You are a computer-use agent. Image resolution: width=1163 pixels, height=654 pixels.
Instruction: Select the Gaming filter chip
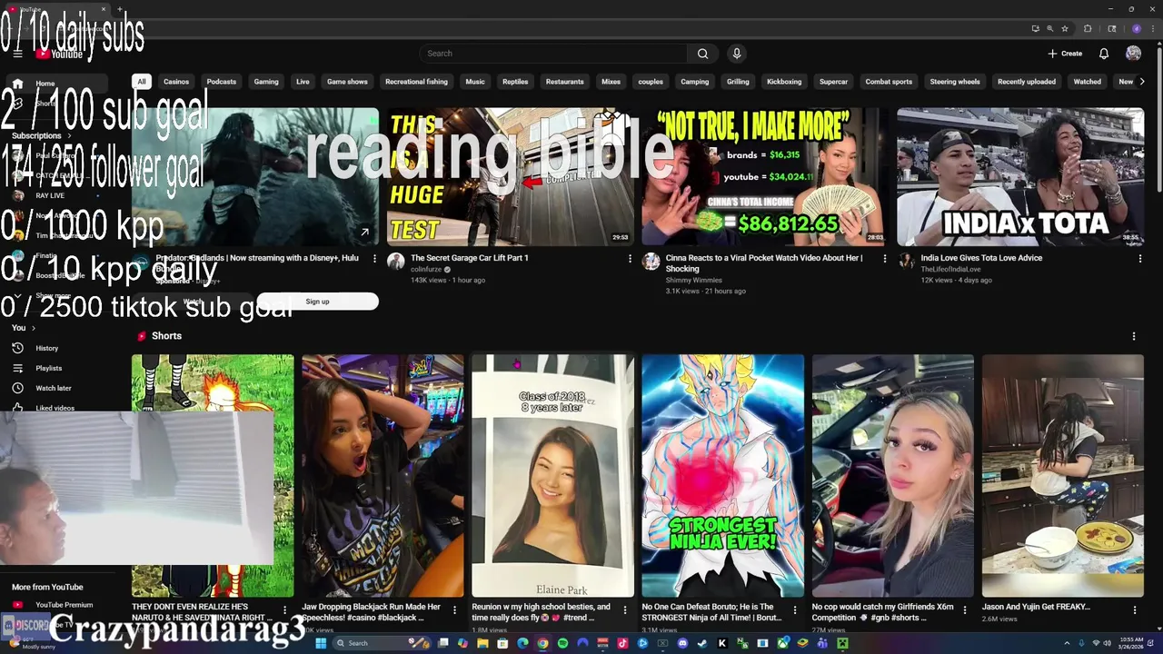[266, 82]
